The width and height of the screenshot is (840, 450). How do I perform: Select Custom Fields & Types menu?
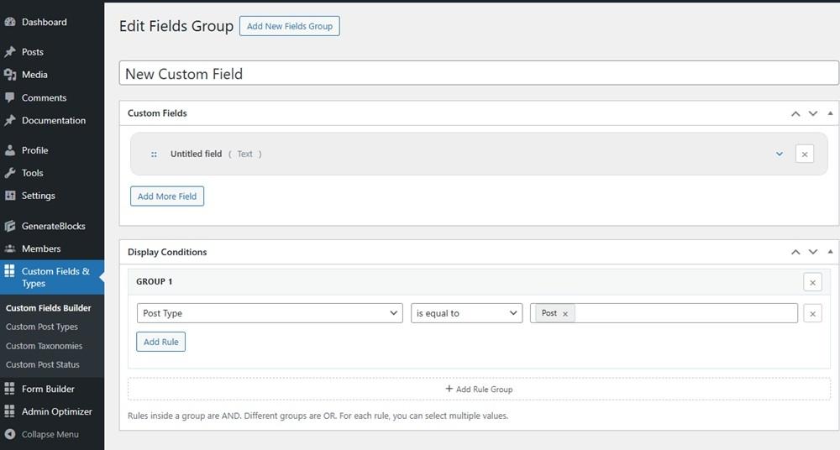click(x=52, y=277)
